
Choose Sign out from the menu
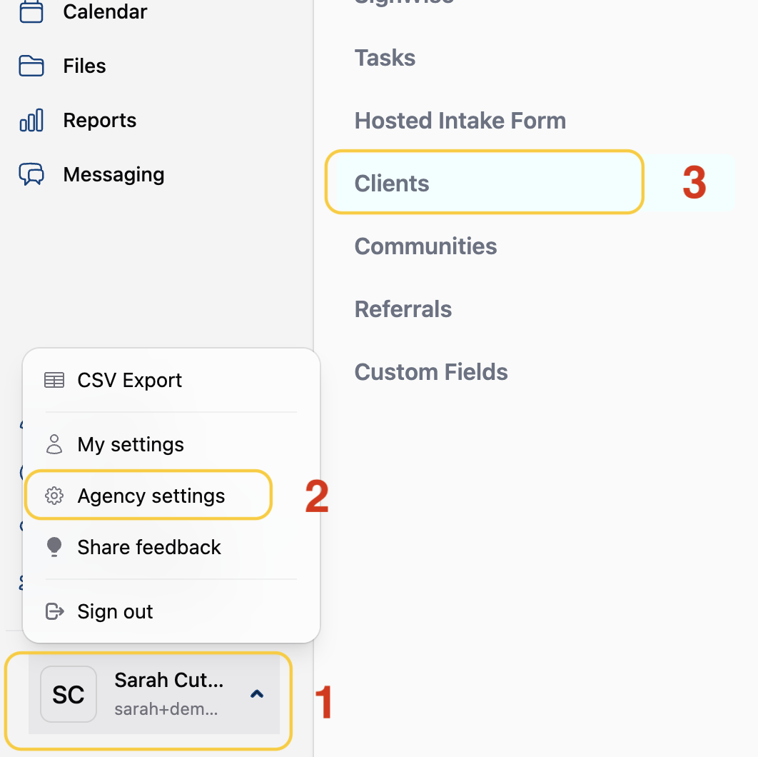(115, 611)
